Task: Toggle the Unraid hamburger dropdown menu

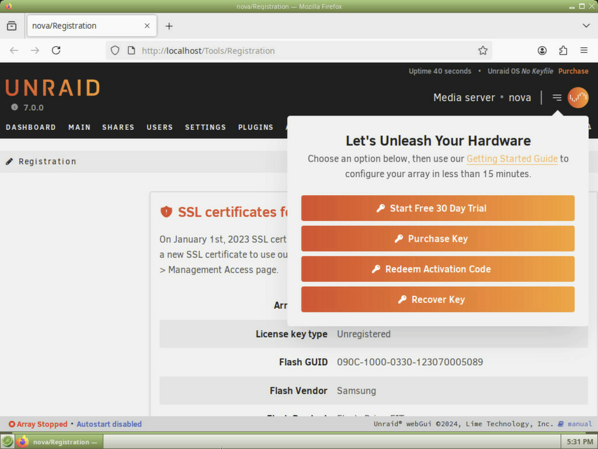Action: [557, 98]
